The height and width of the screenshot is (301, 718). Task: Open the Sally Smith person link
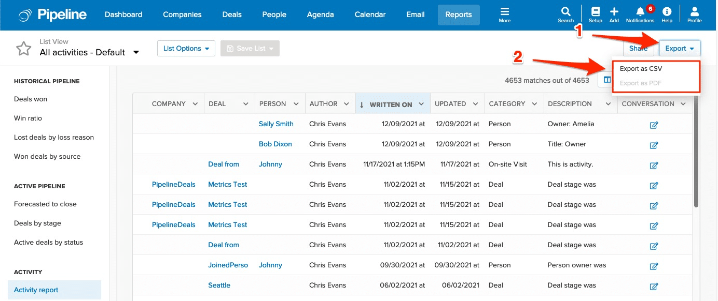276,124
